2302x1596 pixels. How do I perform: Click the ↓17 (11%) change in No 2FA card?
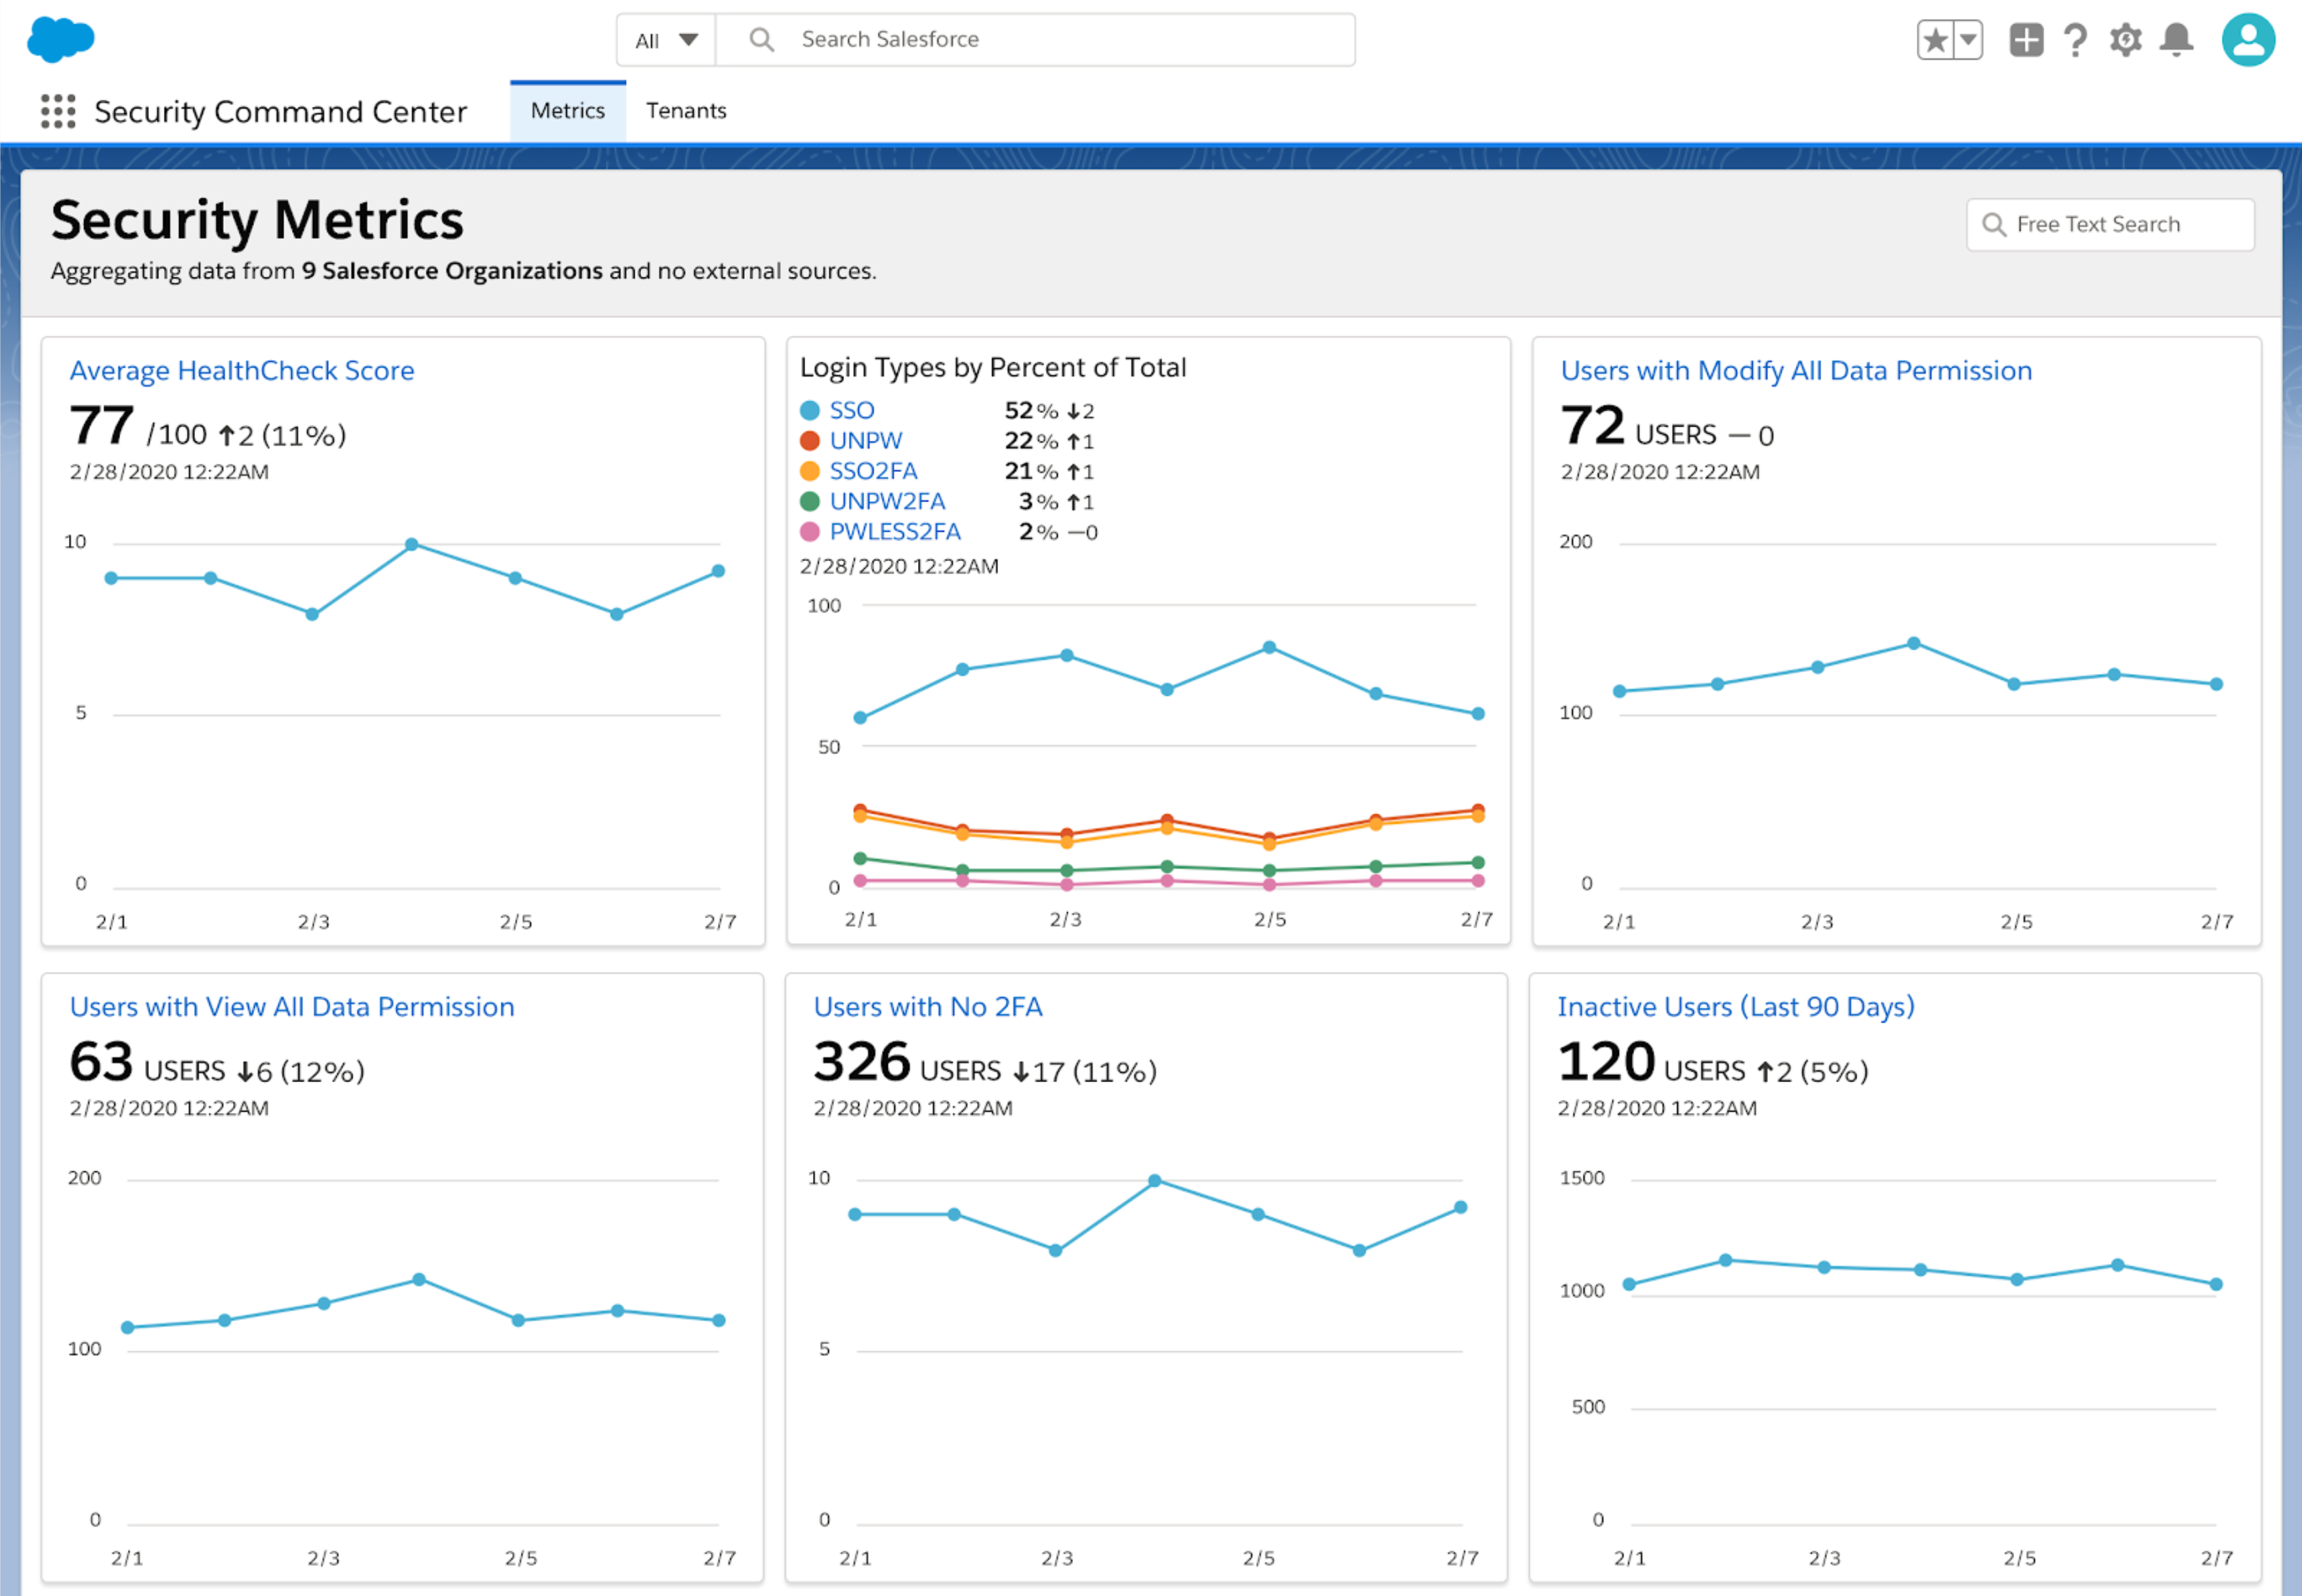(1085, 1071)
